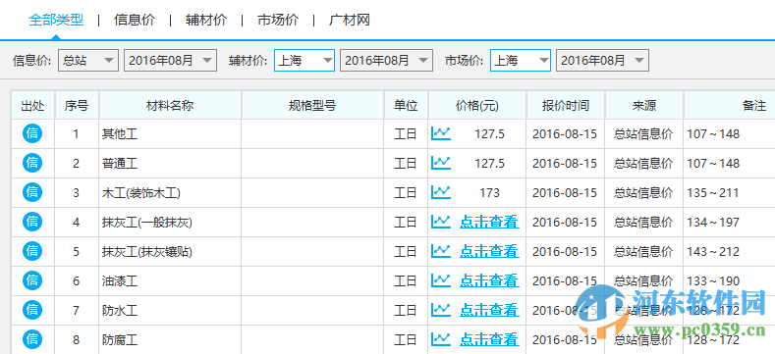The height and width of the screenshot is (354, 775).
Task: Open the 市场价 city dropdown showing 上海
Action: [521, 61]
